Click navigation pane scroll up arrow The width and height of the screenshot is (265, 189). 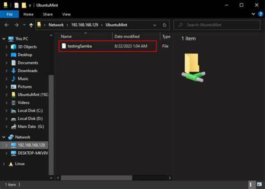click(x=51, y=35)
